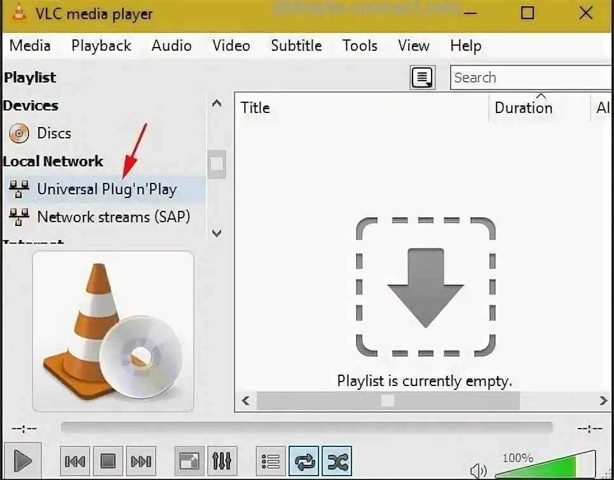614x480 pixels.
Task: Open the Help menu
Action: (x=466, y=46)
